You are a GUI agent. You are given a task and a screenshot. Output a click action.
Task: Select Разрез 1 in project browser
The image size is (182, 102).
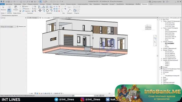[167, 65]
